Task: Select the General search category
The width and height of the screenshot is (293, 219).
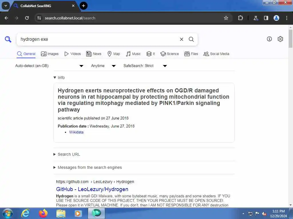Action: 26,54
